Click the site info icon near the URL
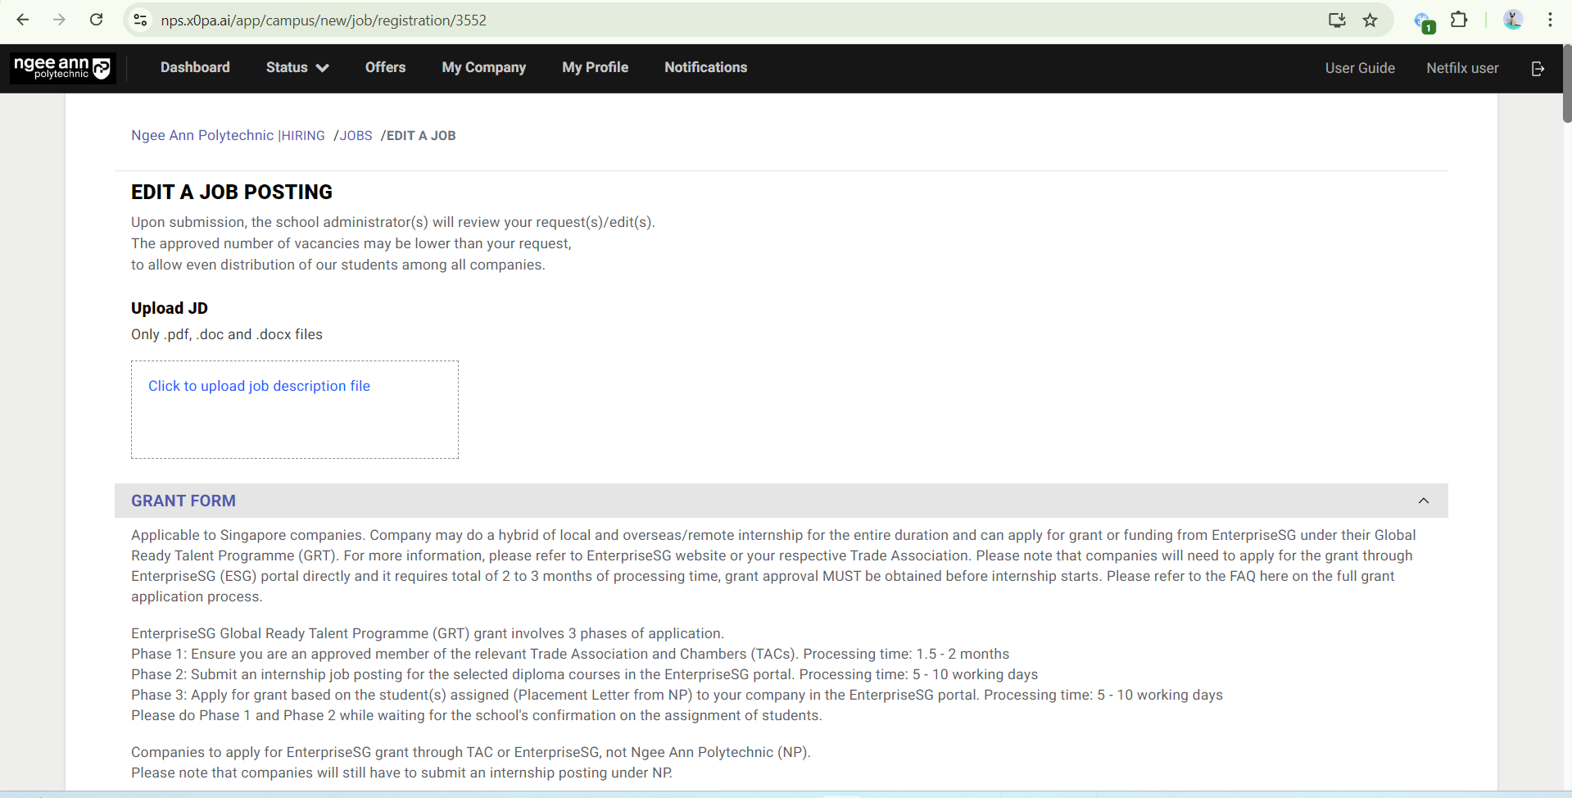 tap(139, 20)
